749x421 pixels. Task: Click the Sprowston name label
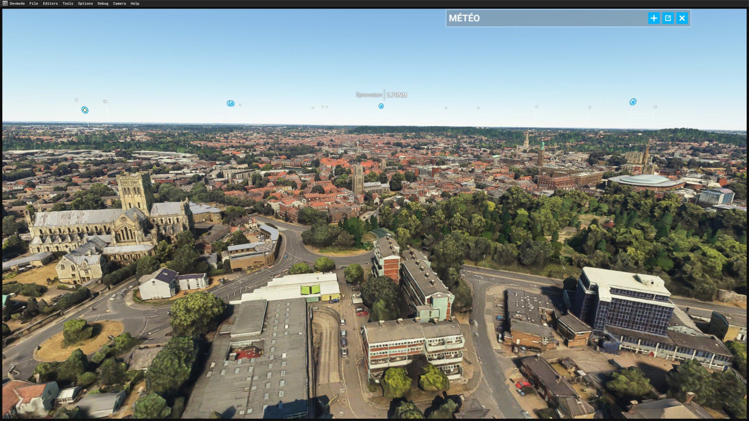click(x=369, y=95)
